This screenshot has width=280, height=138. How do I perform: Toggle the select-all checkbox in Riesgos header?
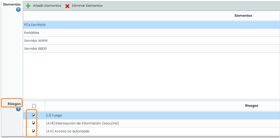[34, 106]
